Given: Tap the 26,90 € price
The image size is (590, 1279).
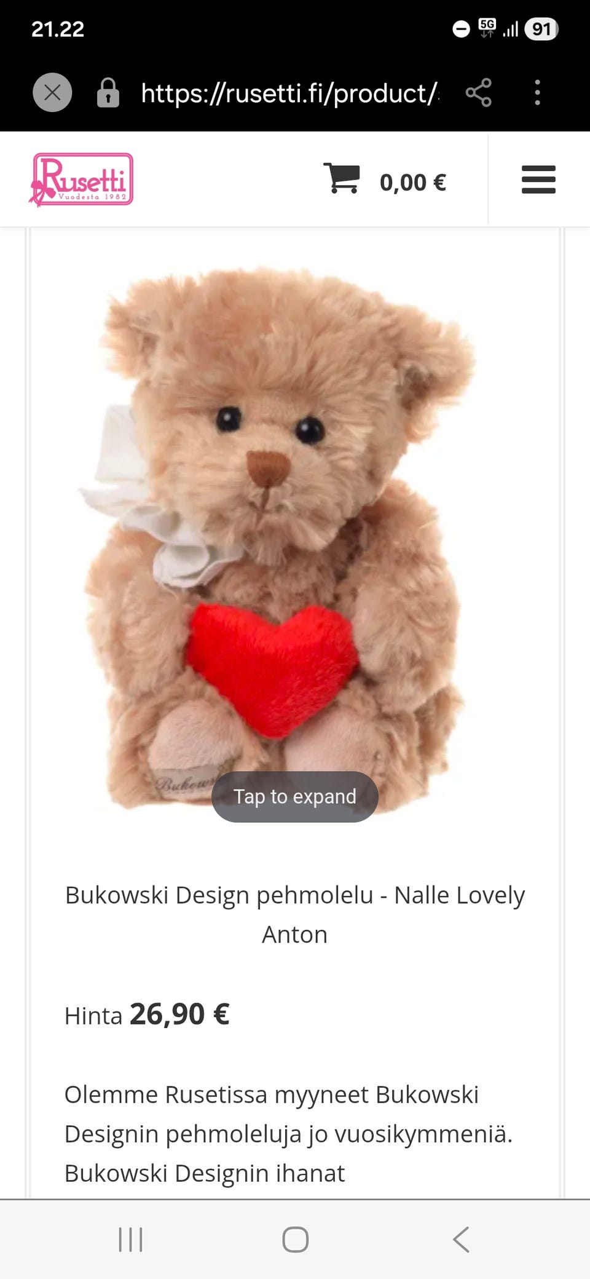Looking at the screenshot, I should (179, 1014).
